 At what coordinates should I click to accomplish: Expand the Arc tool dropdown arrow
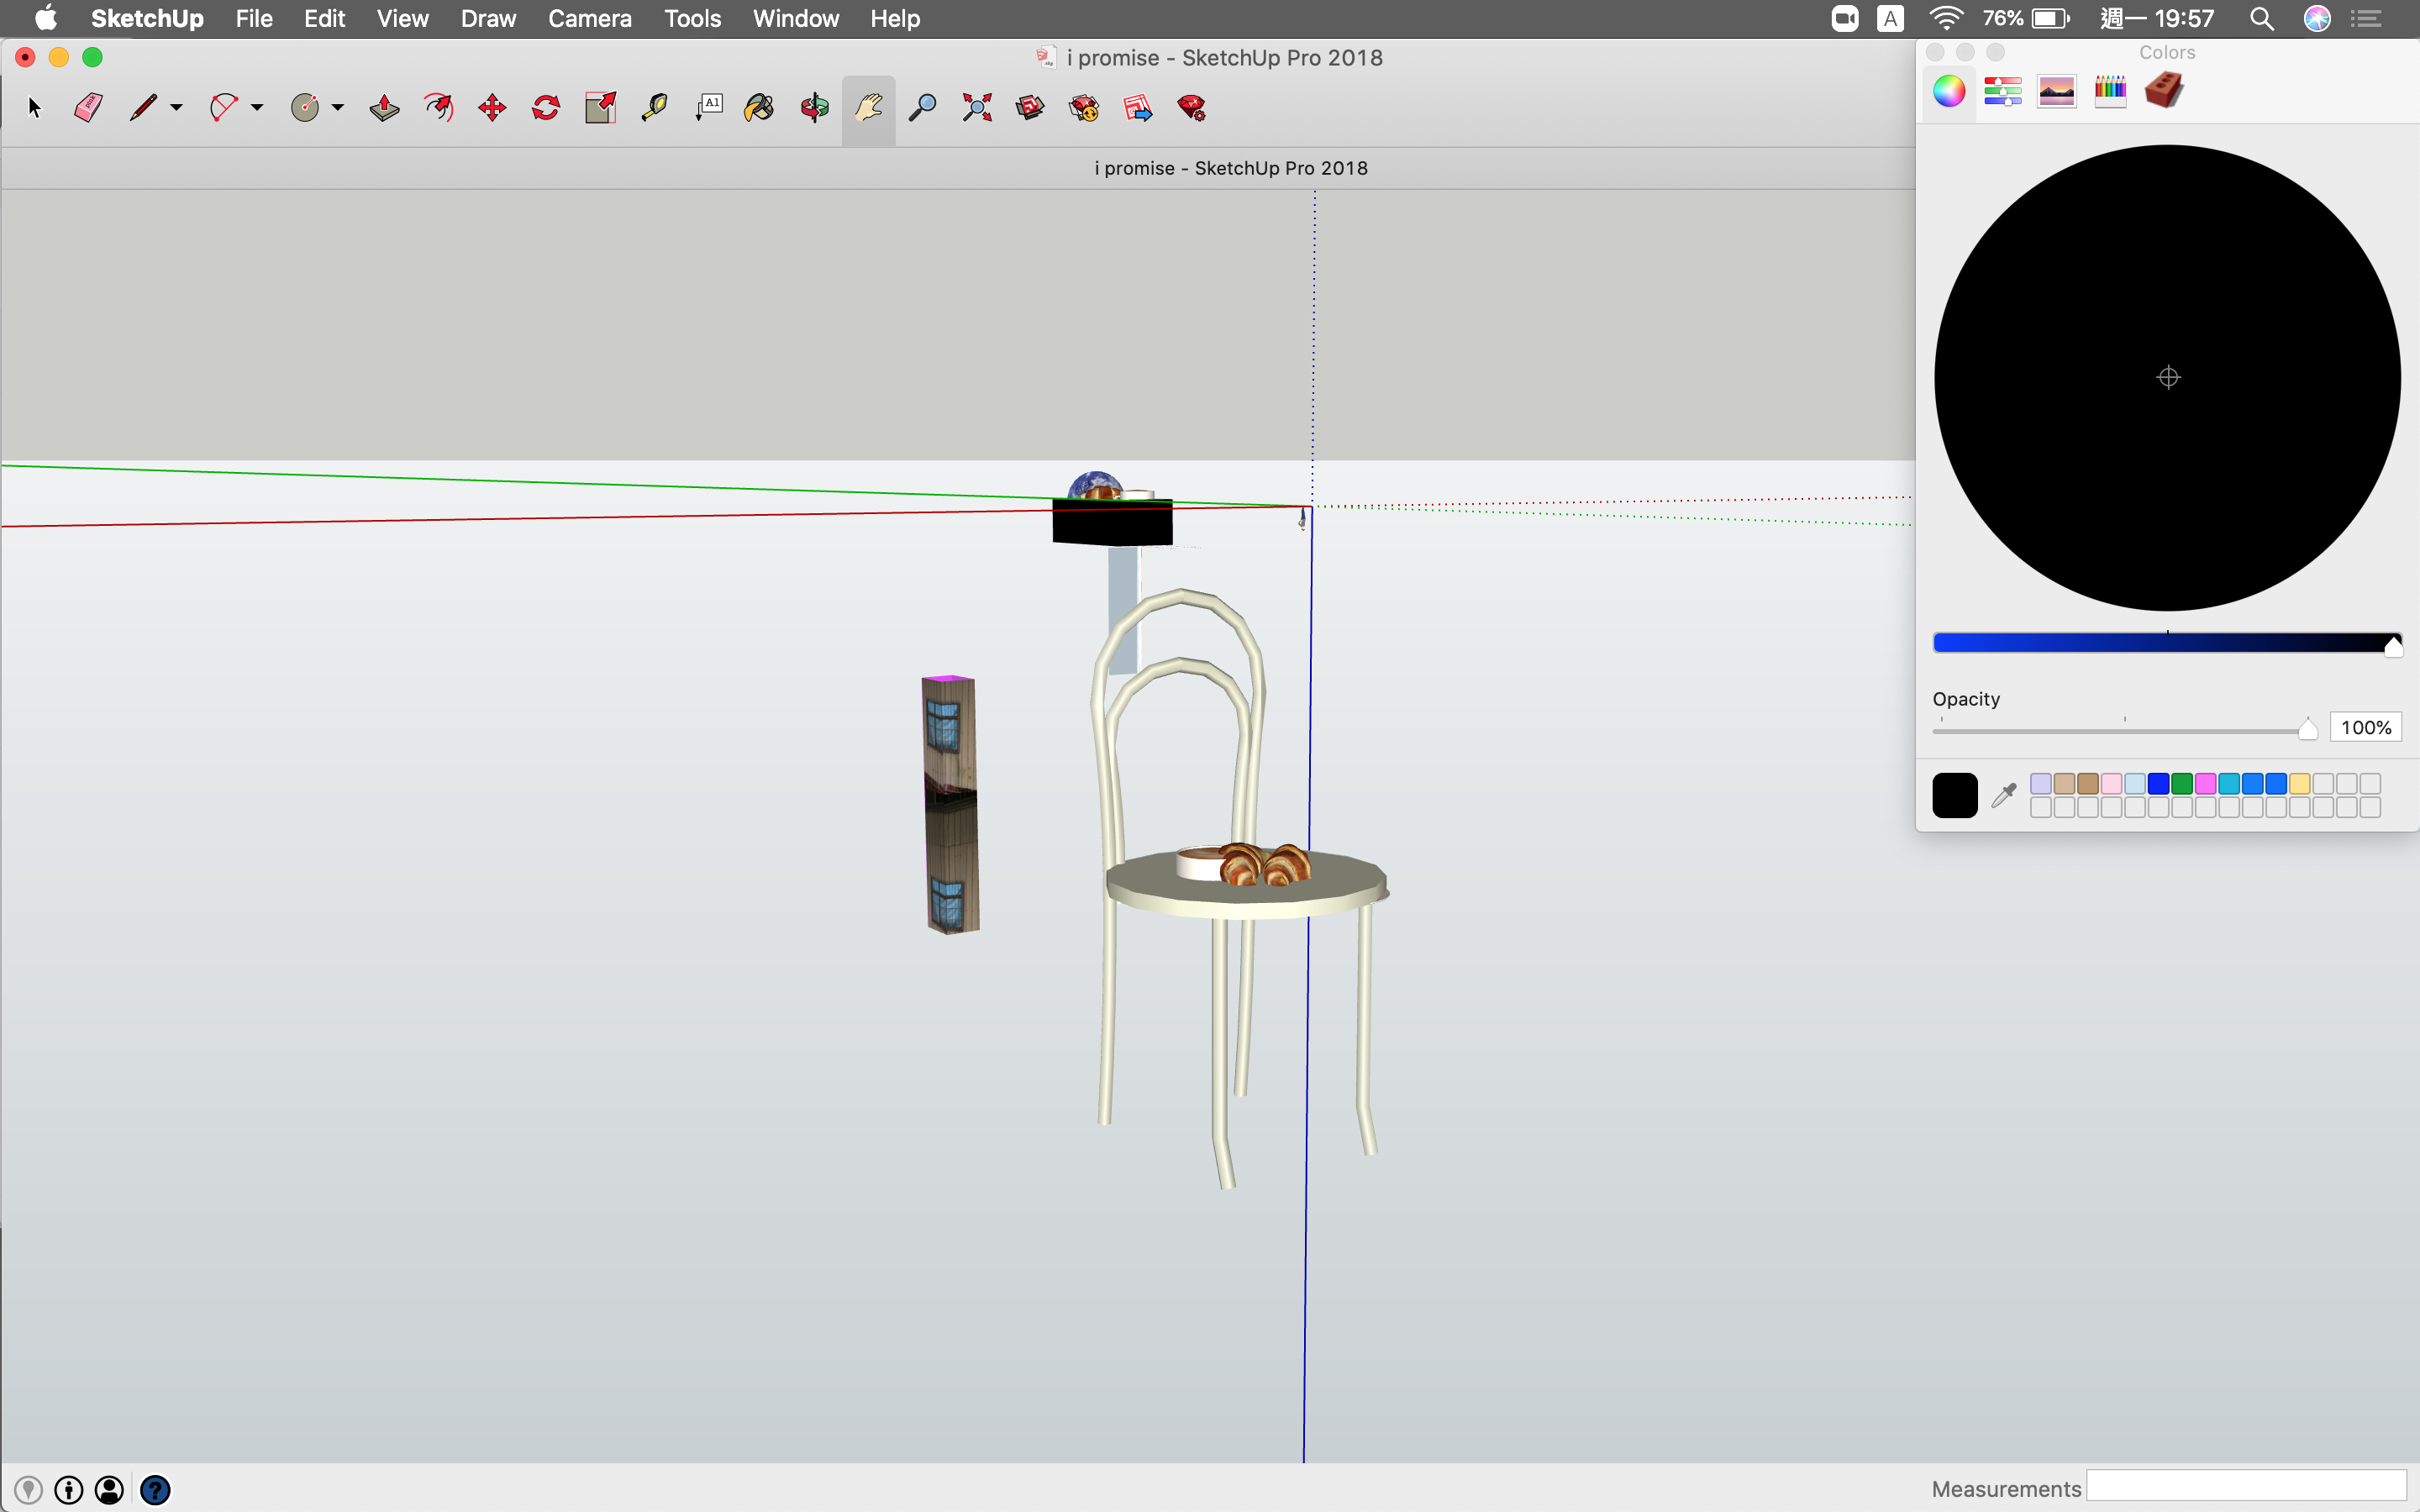[257, 108]
